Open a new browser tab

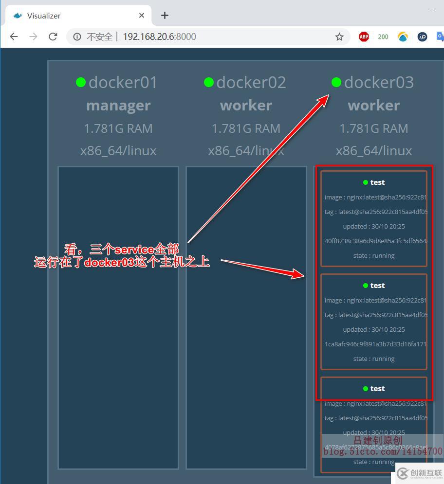165,16
